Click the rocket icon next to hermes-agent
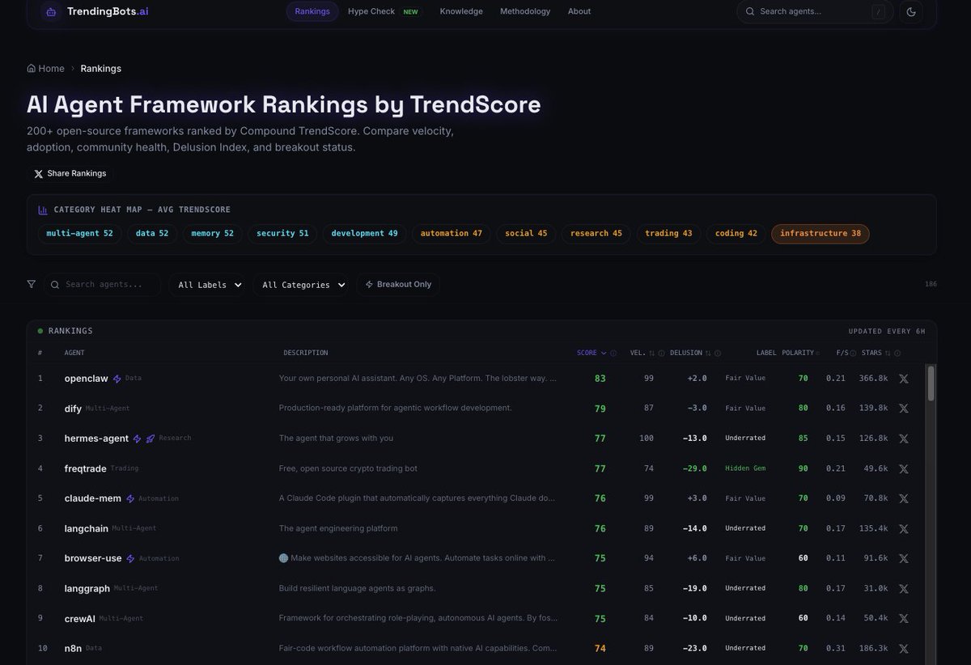Image resolution: width=971 pixels, height=665 pixels. 150,438
